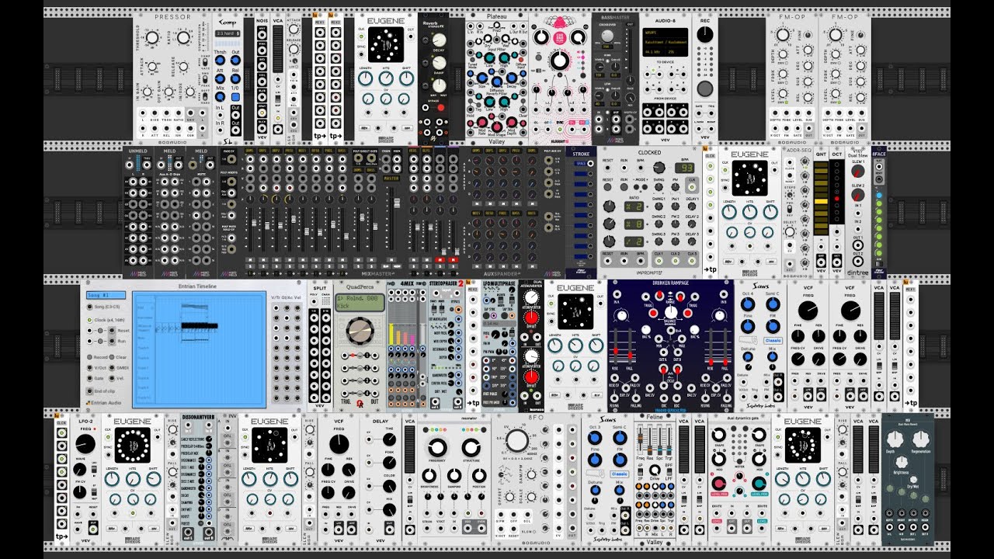Screen dimensions: 994x559
Task: Open the 2:1 hard ratio dropdown on Comp
Action: tap(227, 33)
